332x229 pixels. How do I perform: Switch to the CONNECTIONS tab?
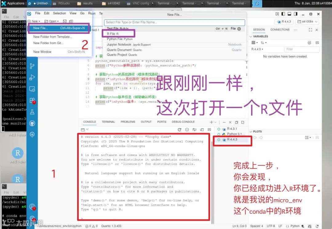[280, 30]
